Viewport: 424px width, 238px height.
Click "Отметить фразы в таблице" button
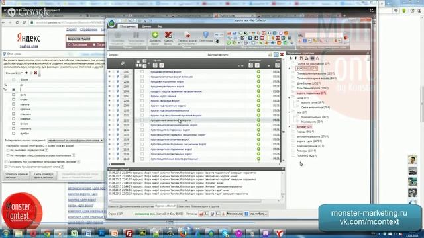pyautogui.click(x=17, y=176)
